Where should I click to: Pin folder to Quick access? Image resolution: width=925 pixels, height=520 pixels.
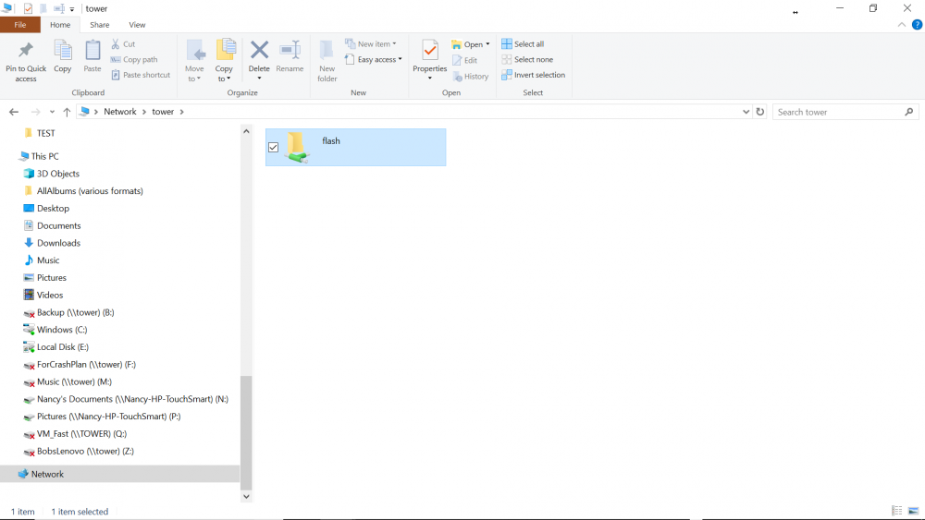(26, 61)
